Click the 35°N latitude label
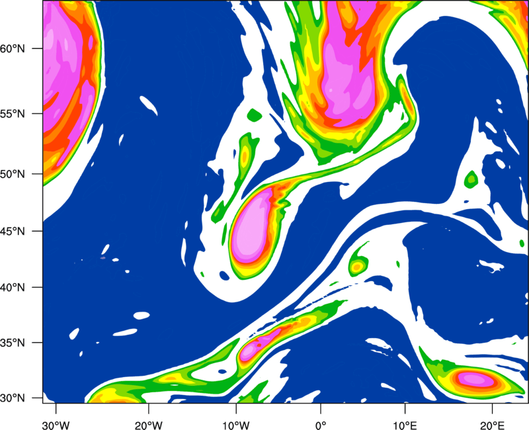 click(x=13, y=343)
